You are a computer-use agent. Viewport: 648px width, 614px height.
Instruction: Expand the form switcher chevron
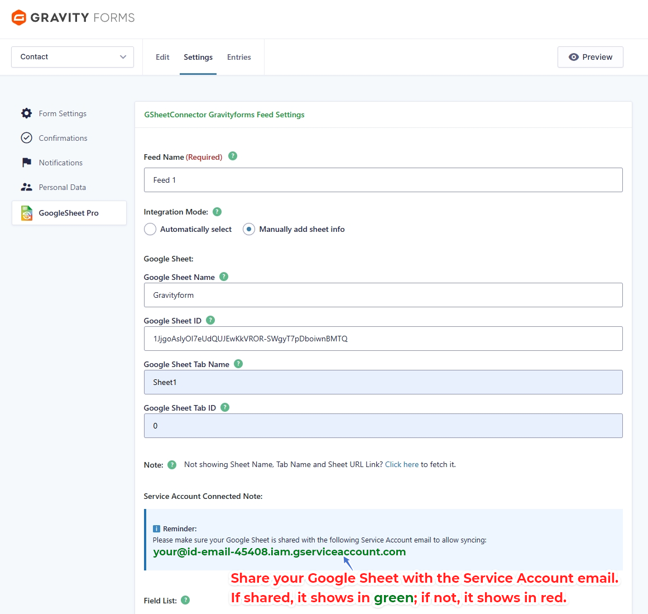pyautogui.click(x=123, y=56)
